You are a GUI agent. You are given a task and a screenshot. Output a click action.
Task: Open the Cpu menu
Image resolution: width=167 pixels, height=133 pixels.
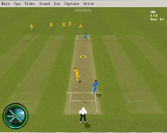point(17,4)
